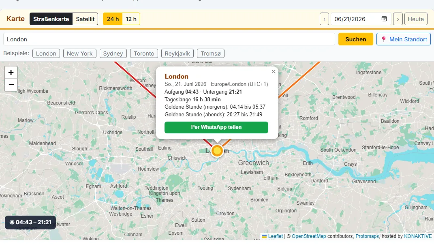This screenshot has height=244, width=434.
Task: Click into the London search input field
Action: tap(169, 39)
